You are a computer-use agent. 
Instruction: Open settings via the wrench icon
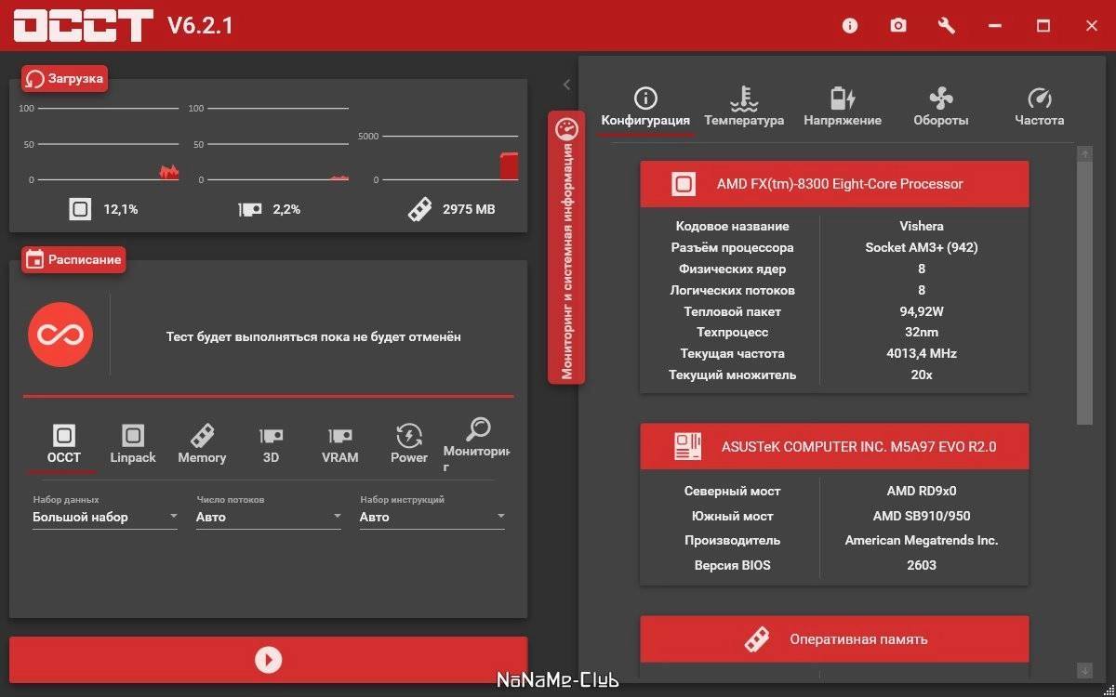[x=947, y=26]
